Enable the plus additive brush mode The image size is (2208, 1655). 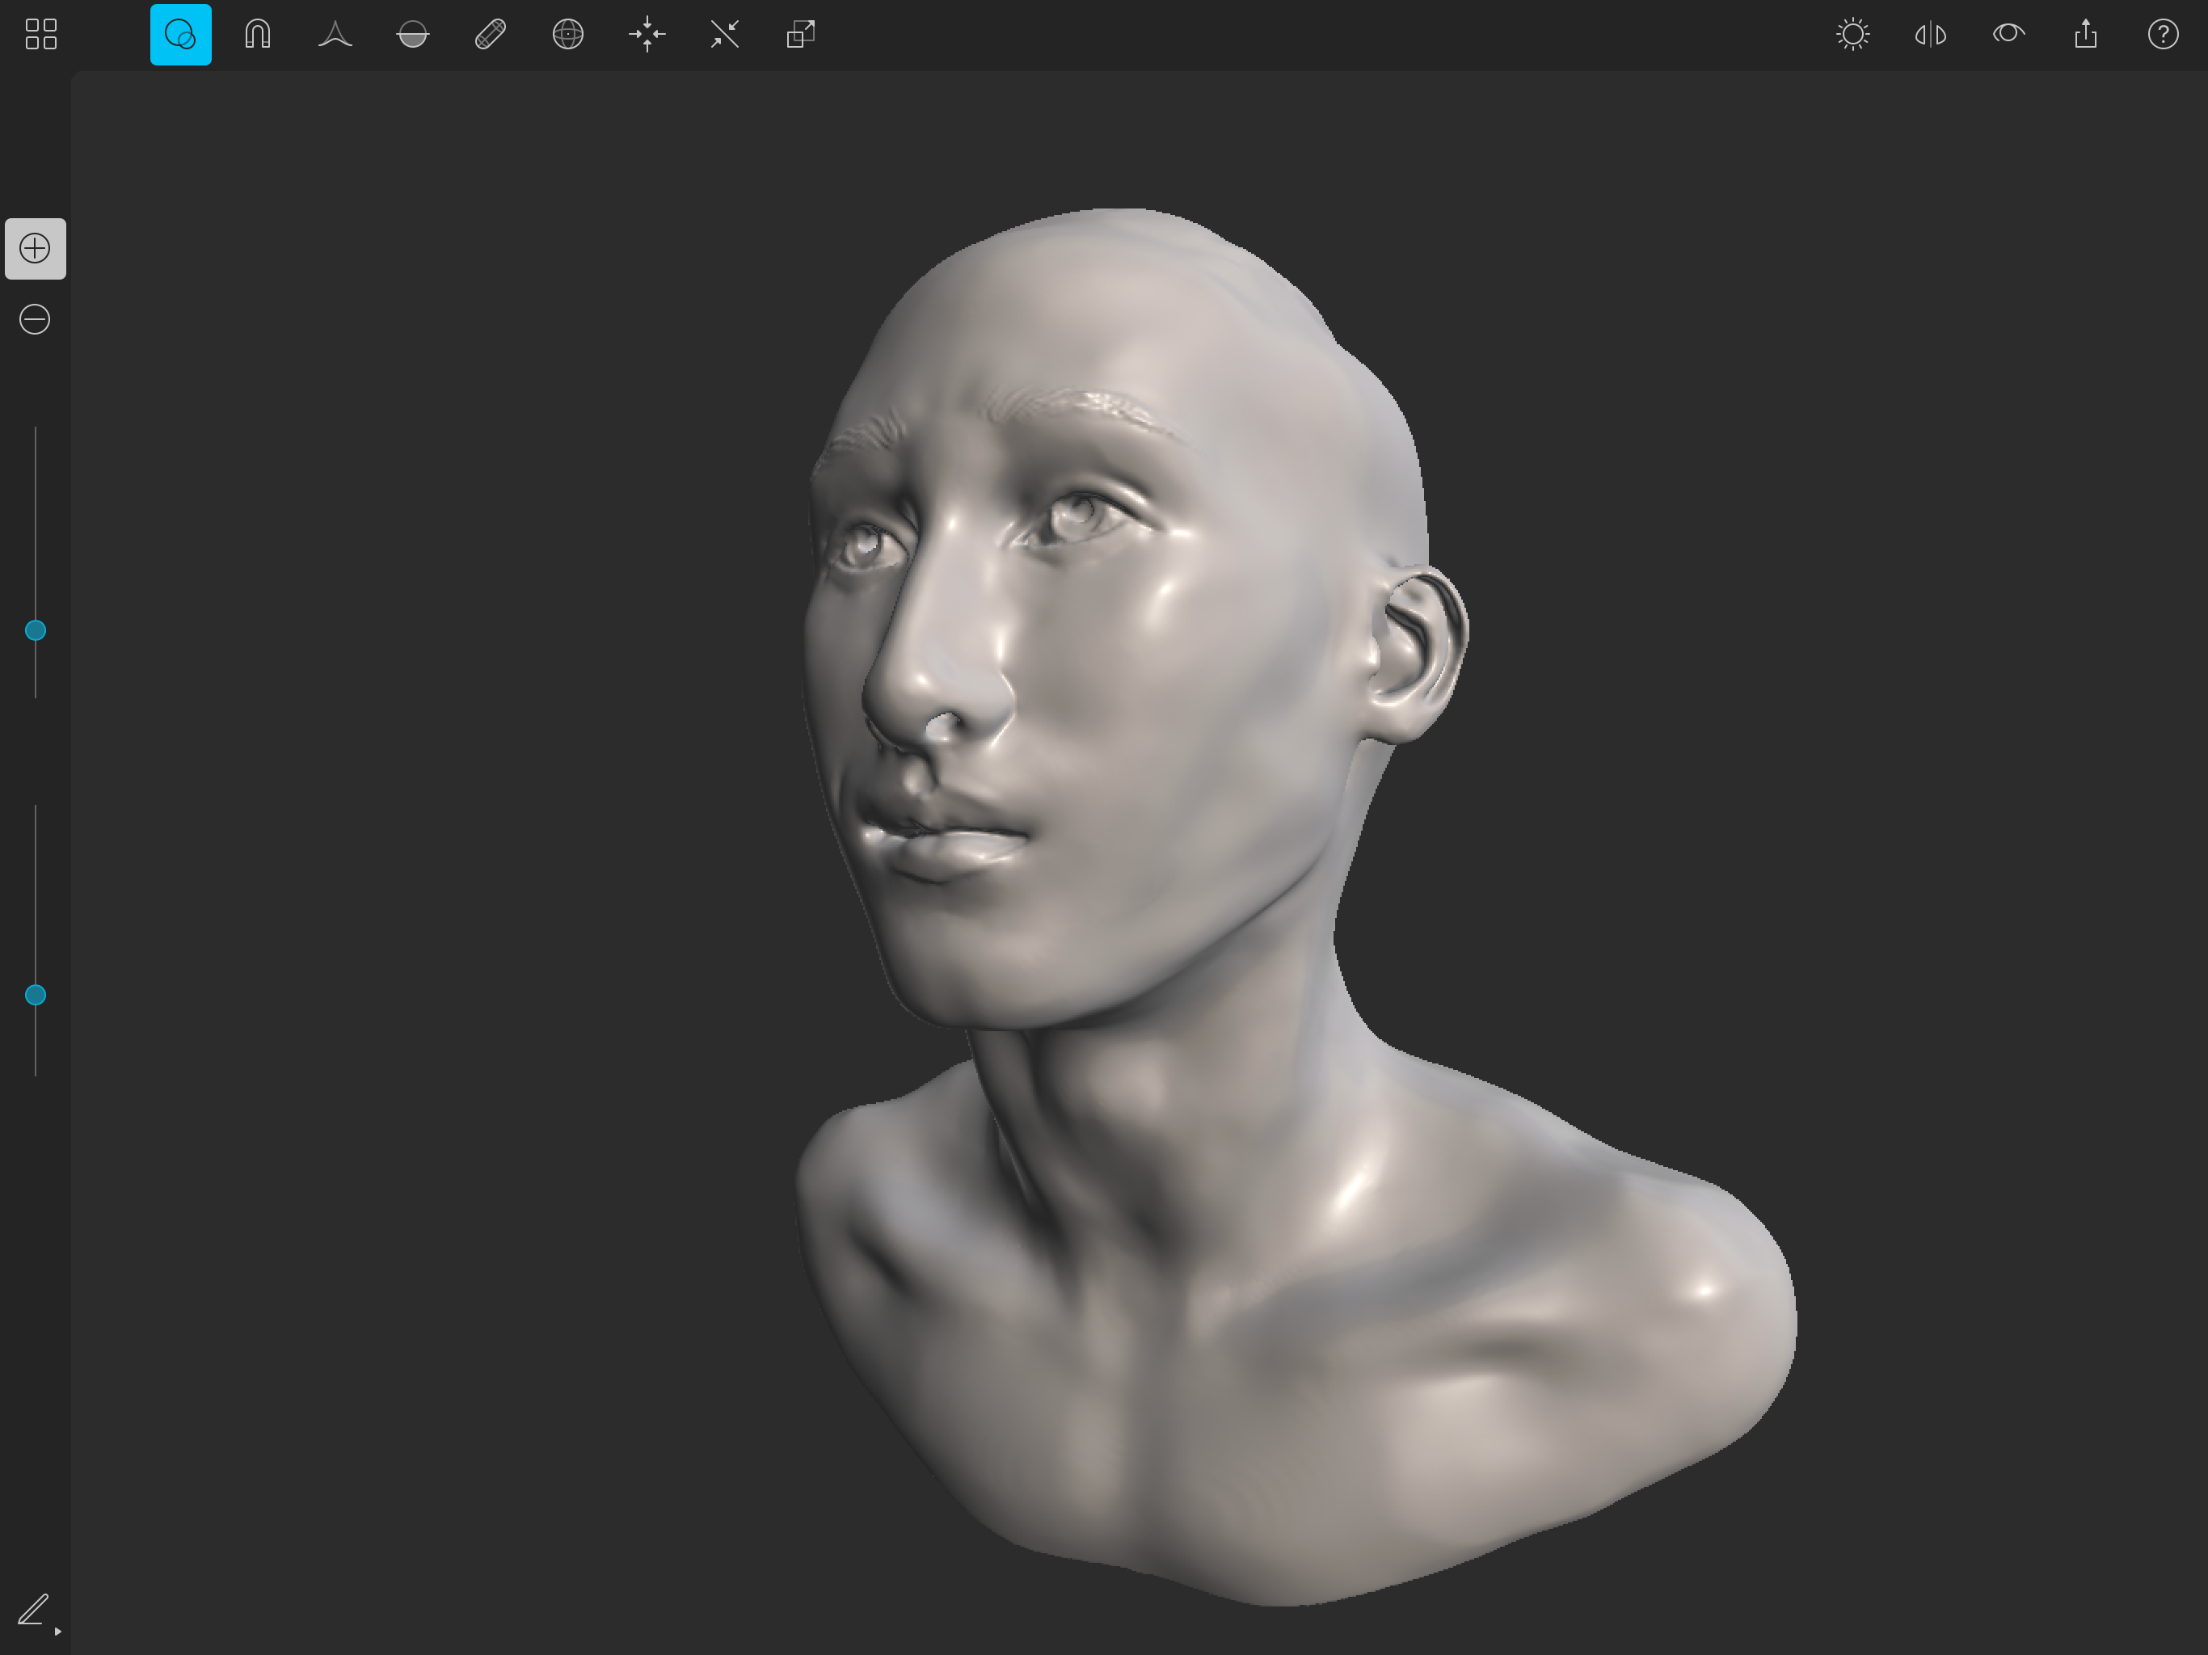pyautogui.click(x=35, y=249)
